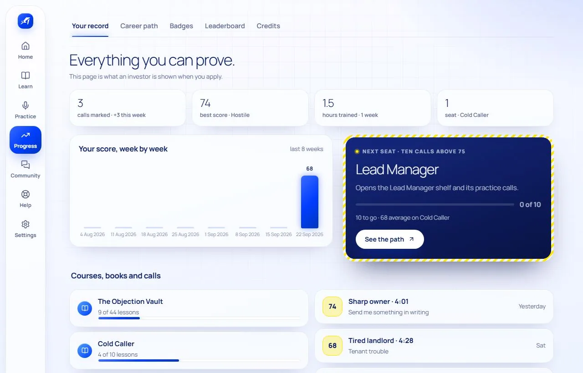Viewport: 583px width, 373px height.
Task: Click the 'Yesterday' timestamp on Sharp owner
Action: pyautogui.click(x=532, y=307)
